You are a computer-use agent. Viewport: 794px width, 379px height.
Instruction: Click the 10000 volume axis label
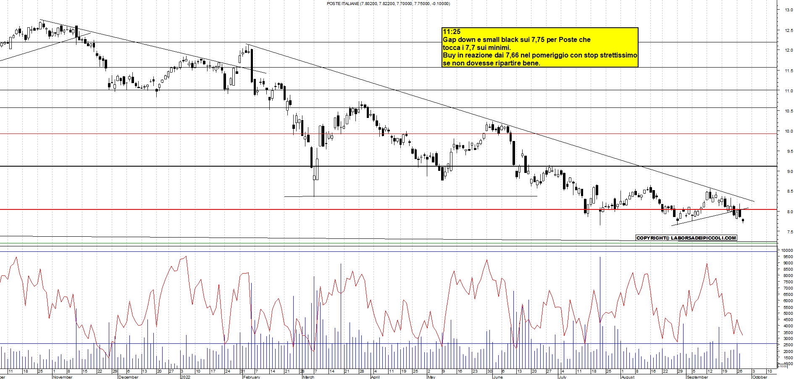[x=787, y=251]
